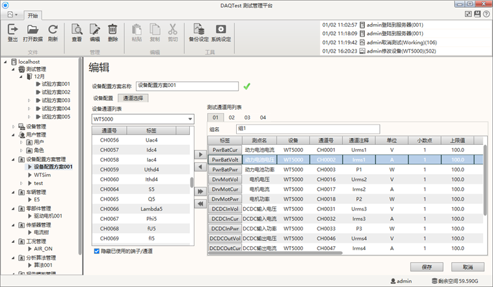Image resolution: width=493 pixels, height=287 pixels.
Task: Collapse the 设备配置方案管理 tree node
Action: coord(14,158)
